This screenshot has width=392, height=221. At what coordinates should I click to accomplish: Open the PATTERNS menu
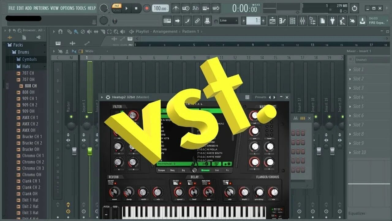point(42,8)
